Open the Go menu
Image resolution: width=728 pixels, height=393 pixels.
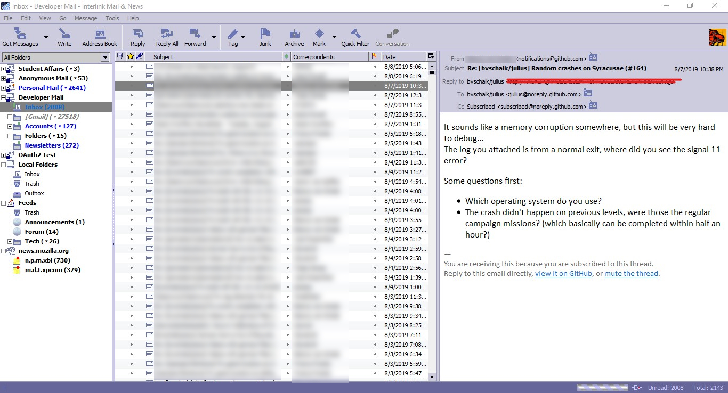click(63, 18)
